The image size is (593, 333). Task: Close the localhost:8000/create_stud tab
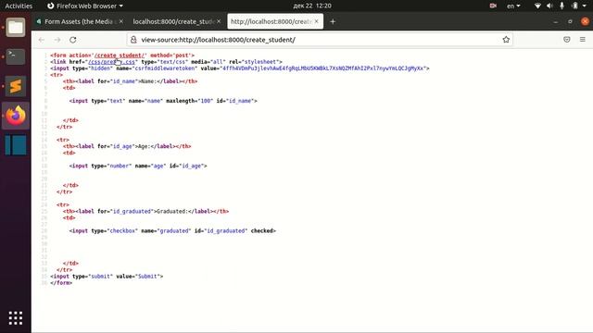coord(219,21)
